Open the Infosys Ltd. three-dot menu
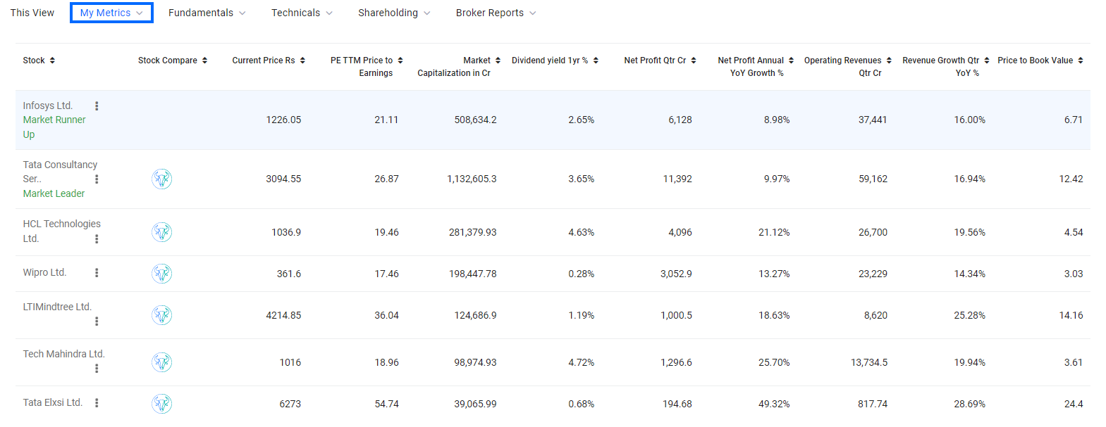Screen dimensions: 1106x427 tap(97, 106)
